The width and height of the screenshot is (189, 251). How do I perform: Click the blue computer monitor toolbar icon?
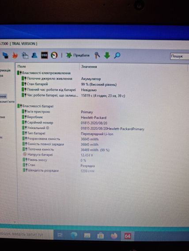tap(6, 55)
